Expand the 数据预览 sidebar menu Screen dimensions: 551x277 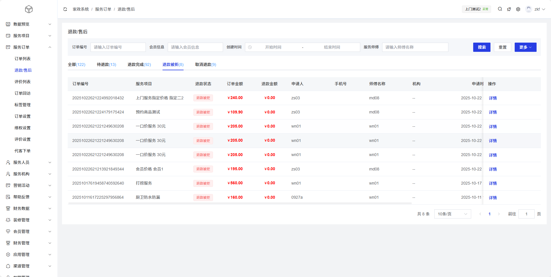click(29, 24)
